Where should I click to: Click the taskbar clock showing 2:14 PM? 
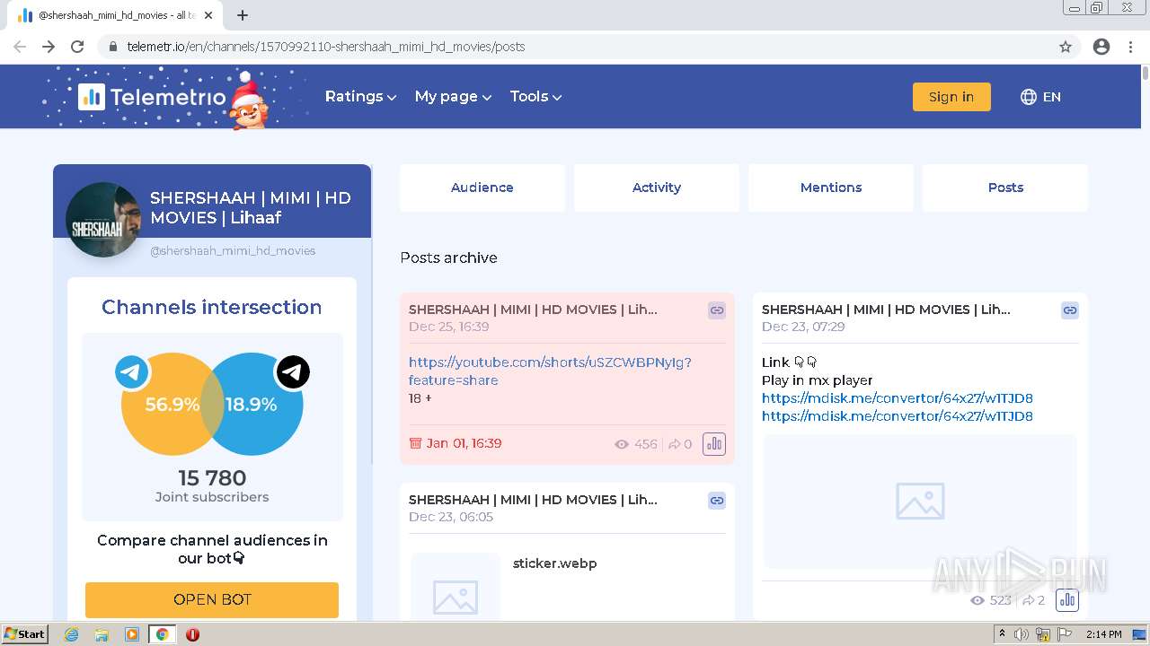[x=1103, y=634]
